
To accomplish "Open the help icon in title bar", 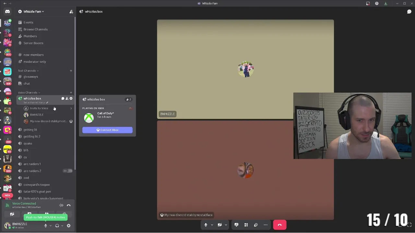I will pos(377,3).
